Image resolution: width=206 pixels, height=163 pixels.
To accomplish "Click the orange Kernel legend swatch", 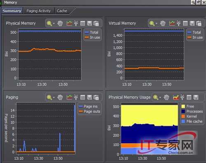I will coord(183,116).
